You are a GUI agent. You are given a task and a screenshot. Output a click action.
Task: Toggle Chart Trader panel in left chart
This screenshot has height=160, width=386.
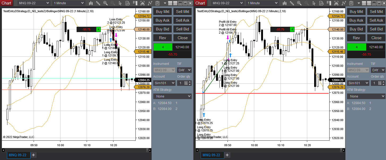tap(135, 3)
